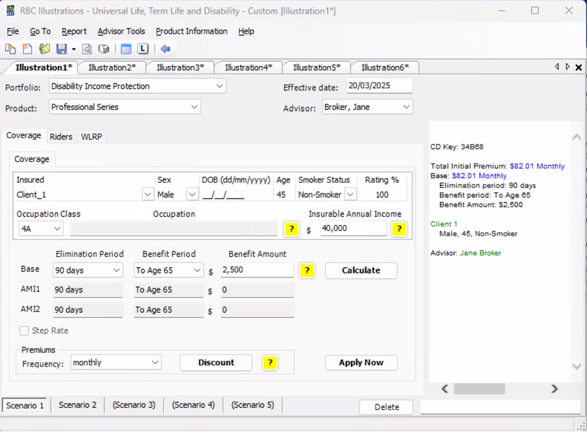Create a new blank document from the toolbar
The width and height of the screenshot is (587, 432).
point(27,49)
